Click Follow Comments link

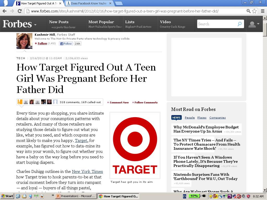(145, 102)
